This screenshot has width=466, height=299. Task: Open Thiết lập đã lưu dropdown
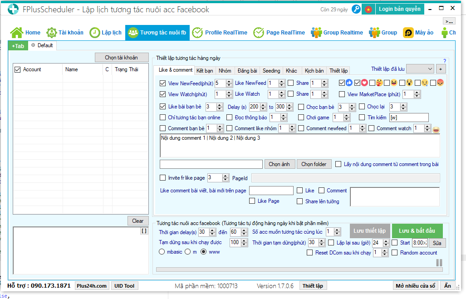click(x=420, y=69)
